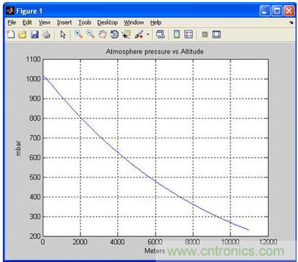Toggle the Data Cursor tool
This screenshot has width=298, height=262.
(x=127, y=35)
